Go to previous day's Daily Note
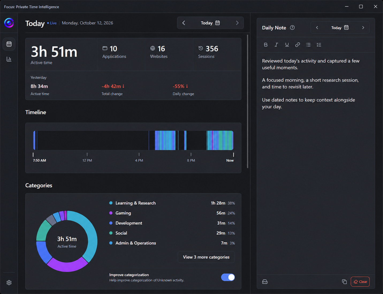 [317, 28]
